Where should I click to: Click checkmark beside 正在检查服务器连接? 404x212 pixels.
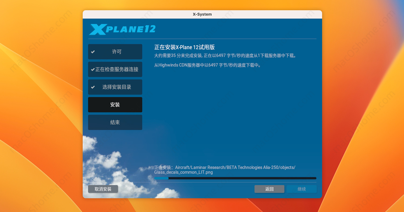[x=93, y=69]
